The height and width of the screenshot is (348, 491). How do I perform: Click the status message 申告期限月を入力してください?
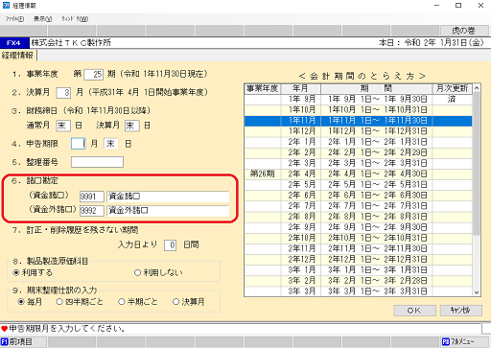(67, 329)
